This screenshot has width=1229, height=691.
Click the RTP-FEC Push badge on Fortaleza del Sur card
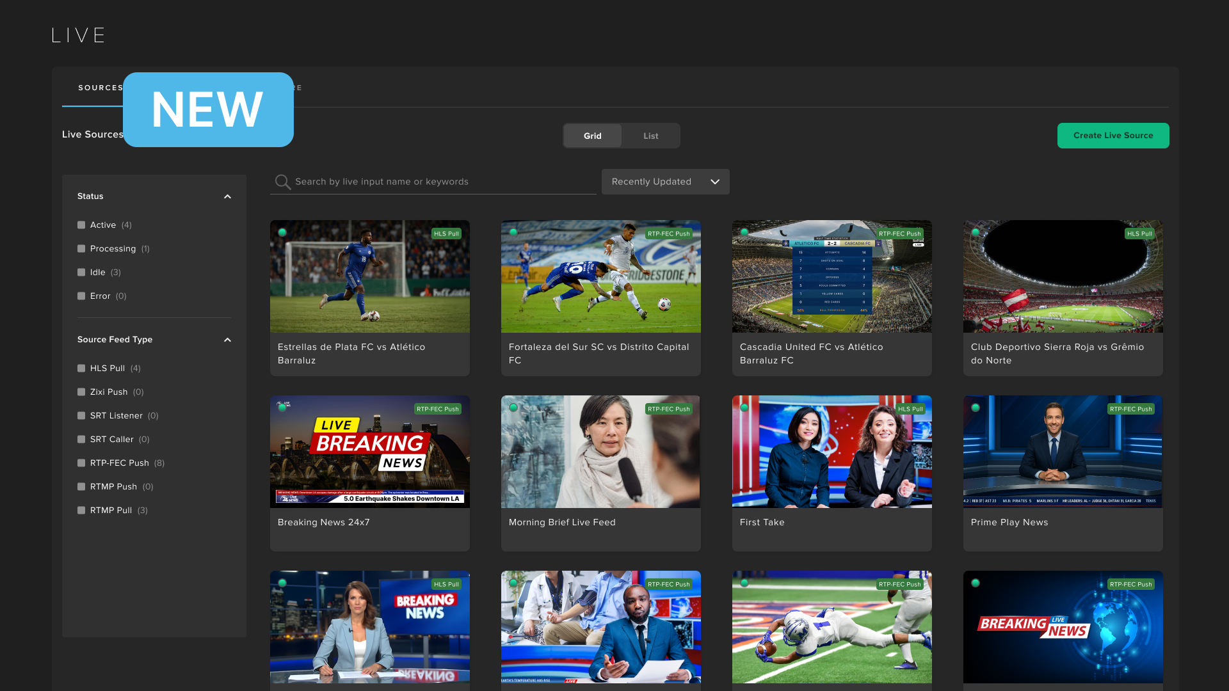(669, 234)
